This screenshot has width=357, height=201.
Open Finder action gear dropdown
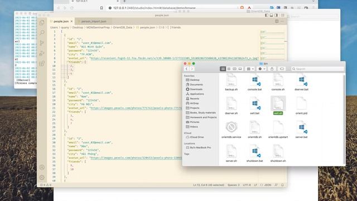tap(262, 69)
